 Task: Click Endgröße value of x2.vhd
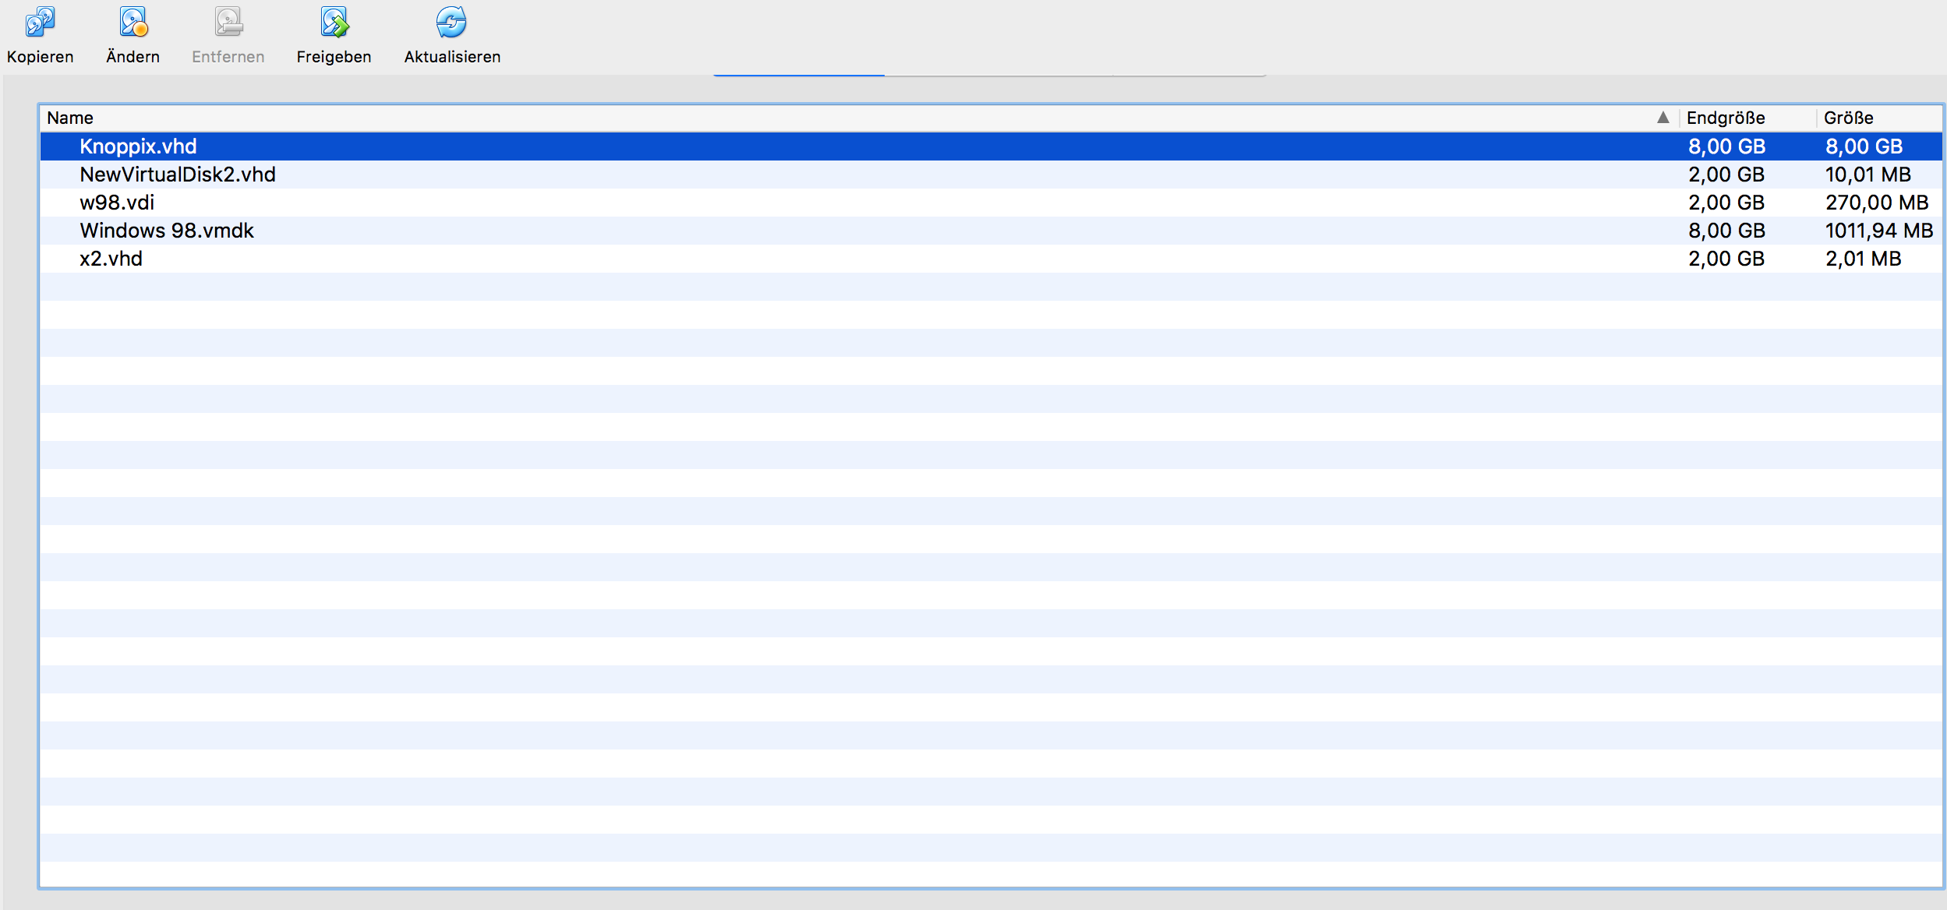[x=1726, y=259]
